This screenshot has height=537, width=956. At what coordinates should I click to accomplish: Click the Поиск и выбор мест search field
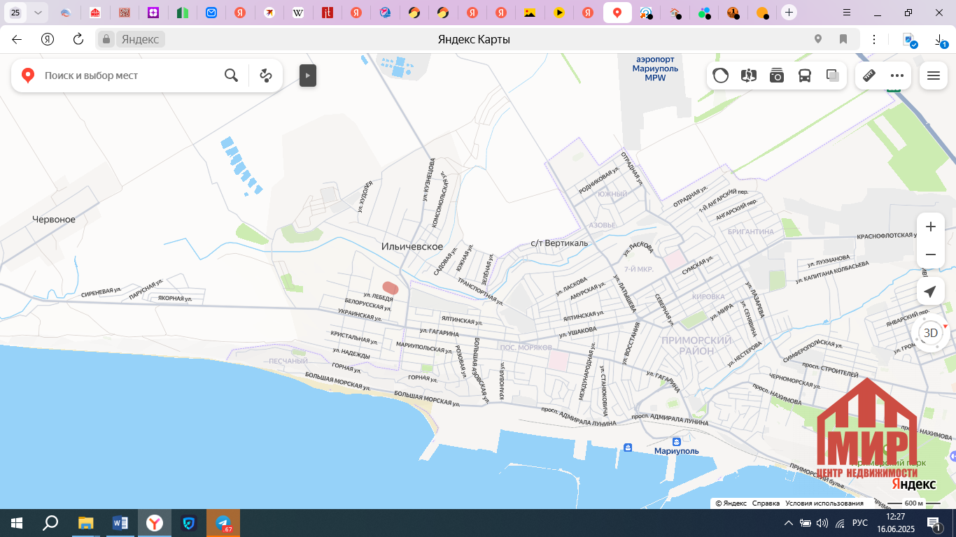[x=129, y=76]
